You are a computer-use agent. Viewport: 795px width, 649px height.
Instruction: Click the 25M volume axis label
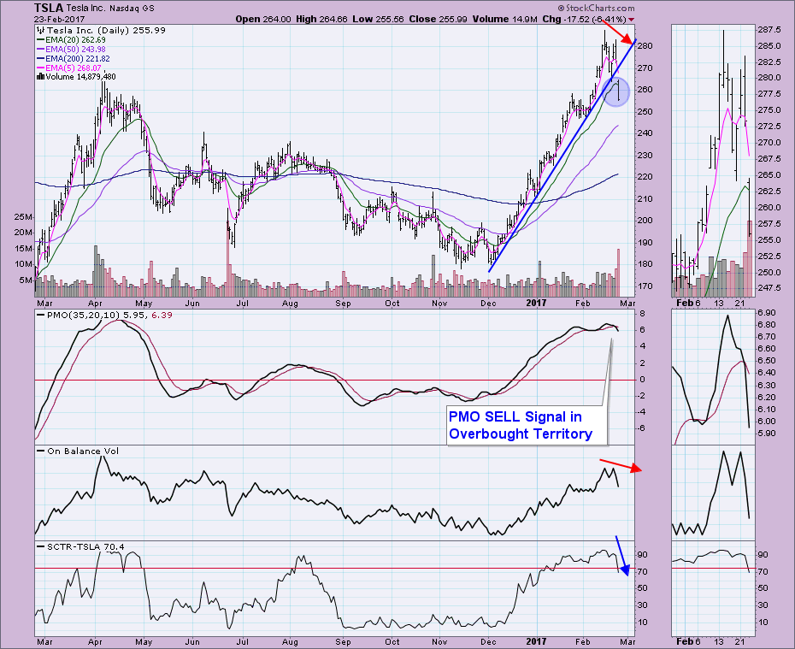pyautogui.click(x=23, y=217)
